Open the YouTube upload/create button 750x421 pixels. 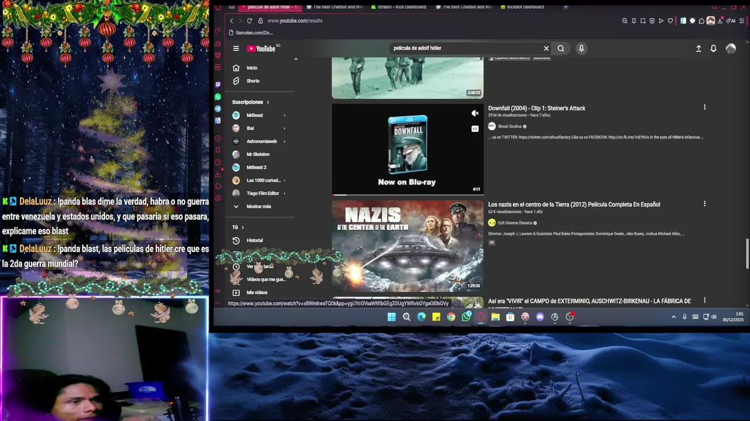[x=698, y=49]
